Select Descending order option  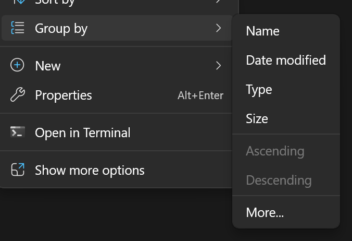click(278, 180)
